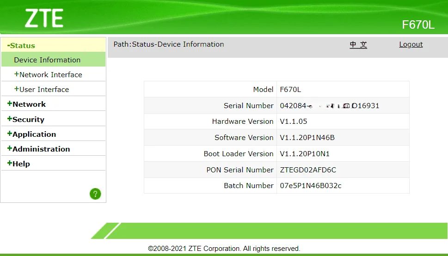Click the Boot Loader Version label
The width and height of the screenshot is (448, 256).
tap(239, 154)
